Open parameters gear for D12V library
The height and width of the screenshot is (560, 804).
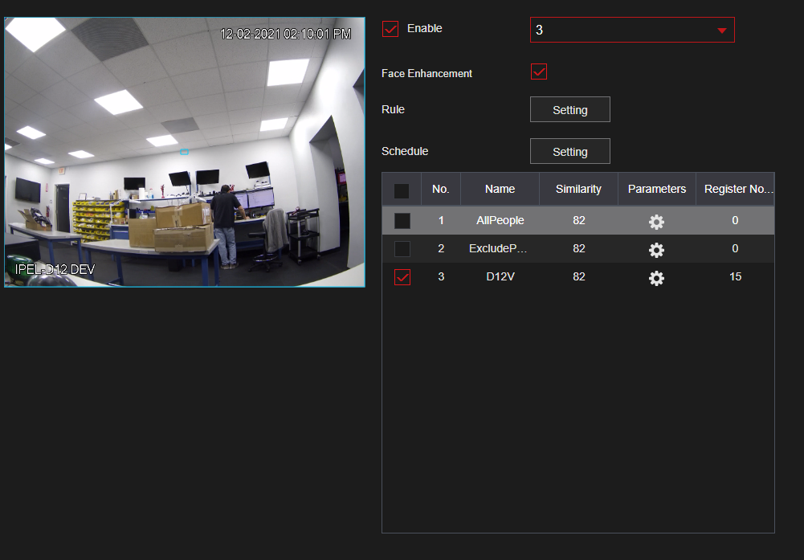(656, 278)
